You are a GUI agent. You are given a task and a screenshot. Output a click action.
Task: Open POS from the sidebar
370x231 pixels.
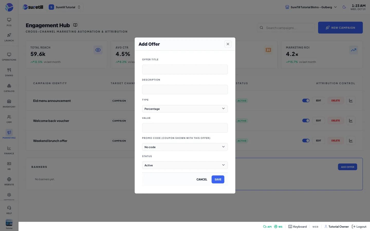[x=9, y=22]
